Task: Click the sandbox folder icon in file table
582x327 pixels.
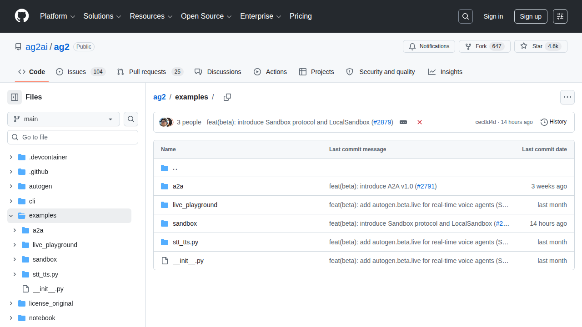Action: coord(165,223)
